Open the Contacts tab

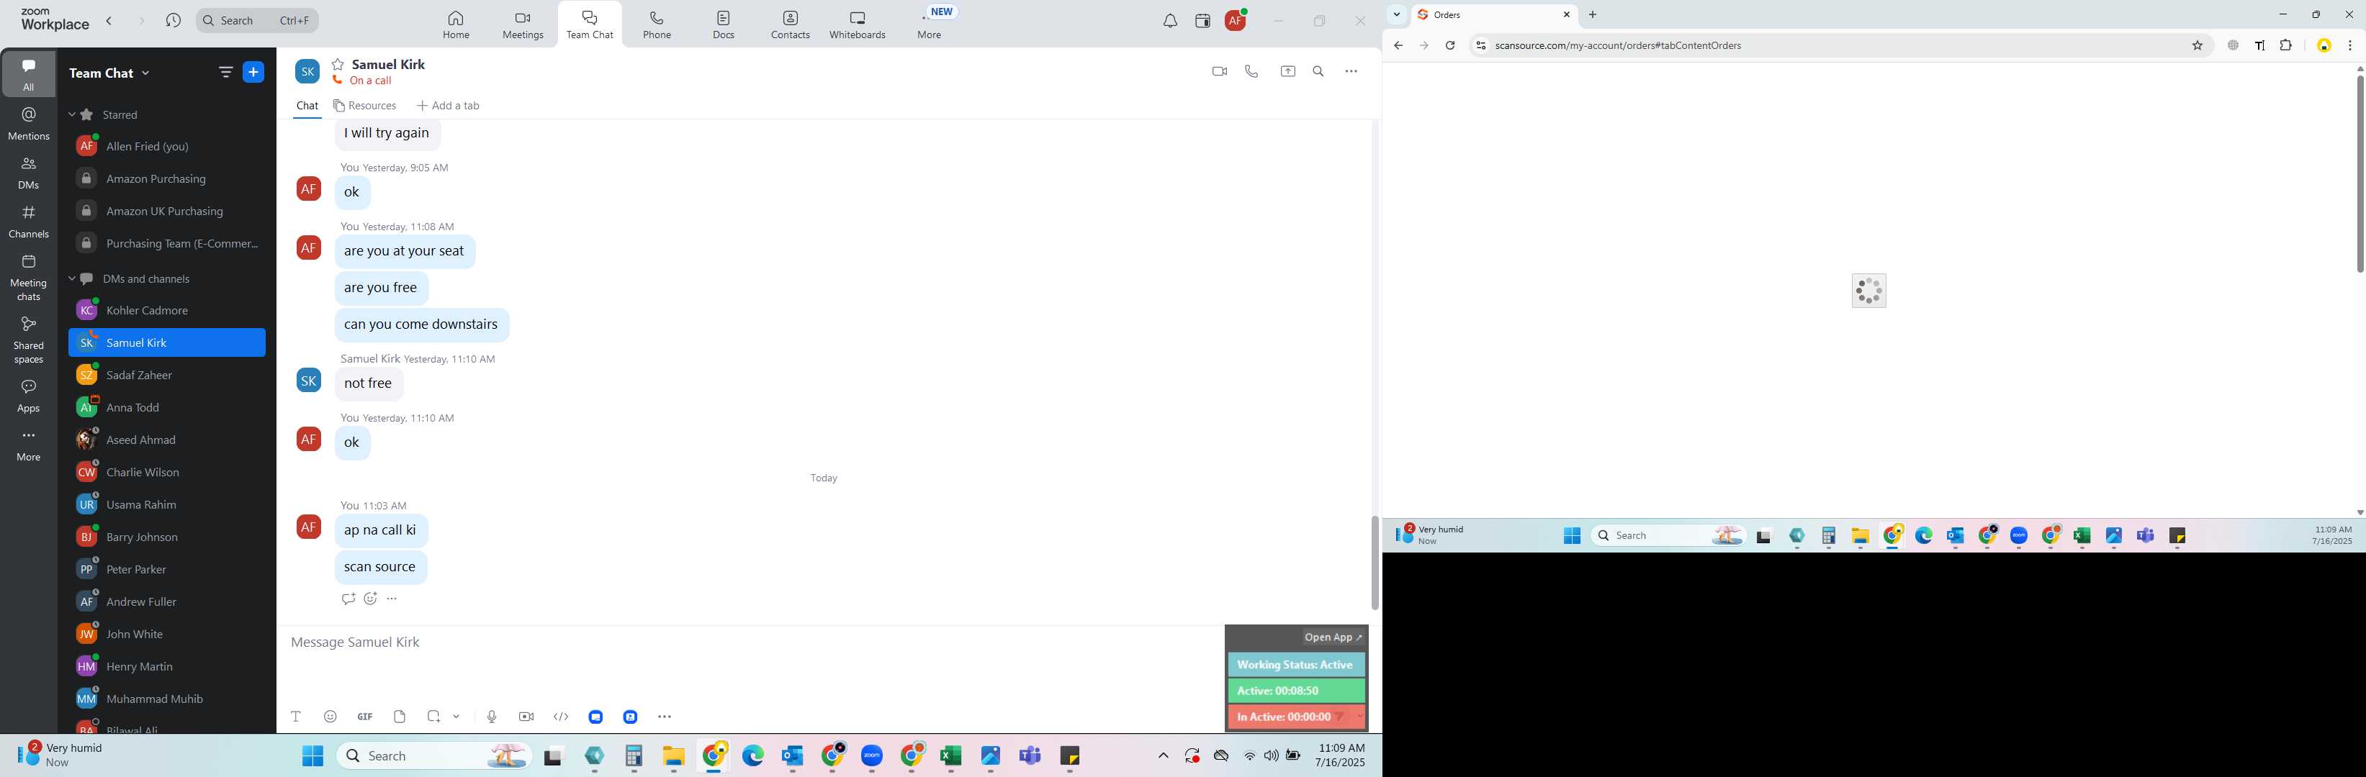(x=790, y=24)
